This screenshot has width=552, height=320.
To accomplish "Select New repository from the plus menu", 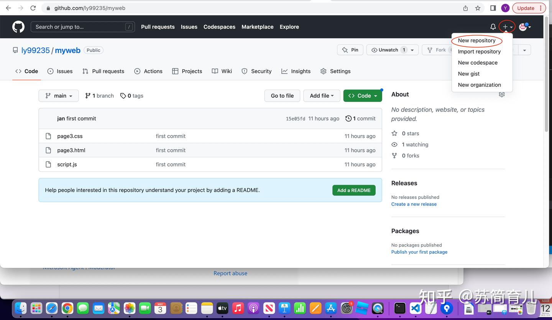I will (x=476, y=40).
